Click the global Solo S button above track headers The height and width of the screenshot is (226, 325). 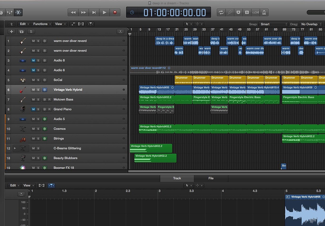tap(31, 32)
